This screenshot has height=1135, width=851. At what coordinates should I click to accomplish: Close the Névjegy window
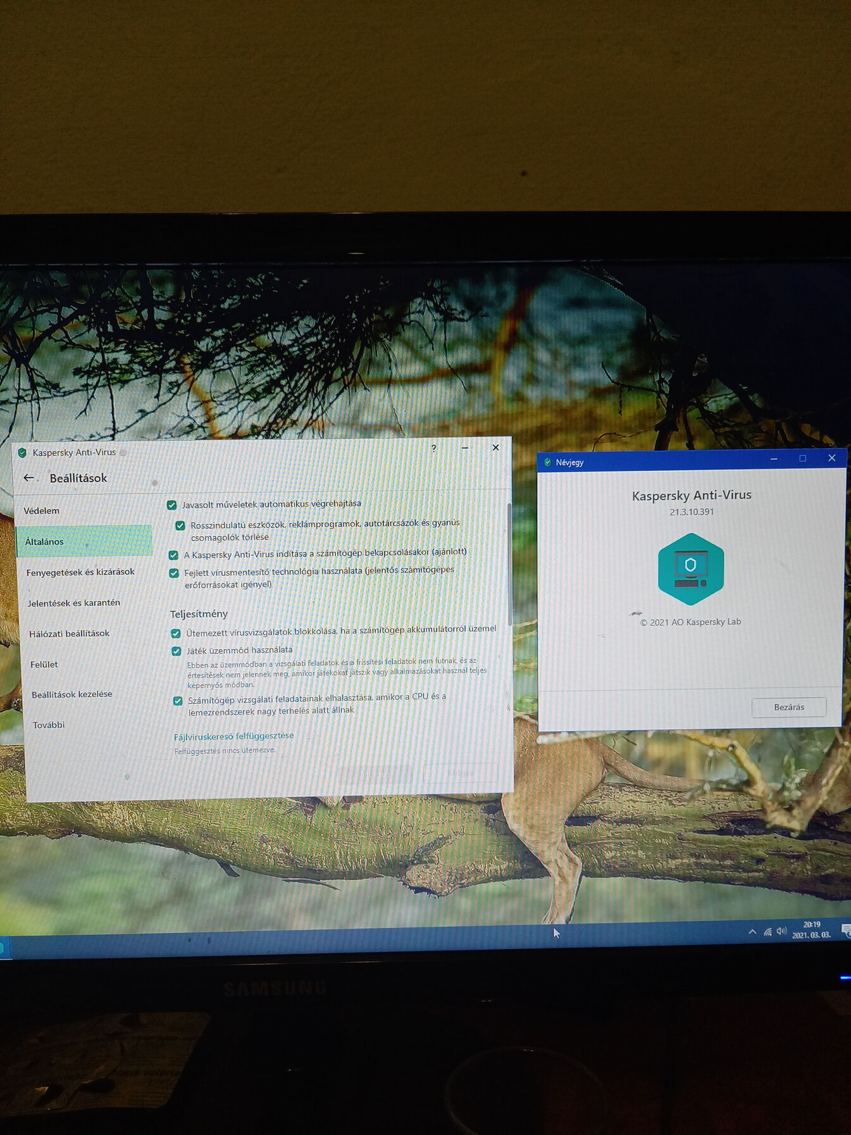click(832, 458)
